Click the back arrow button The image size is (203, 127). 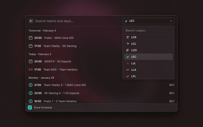pos(31,21)
